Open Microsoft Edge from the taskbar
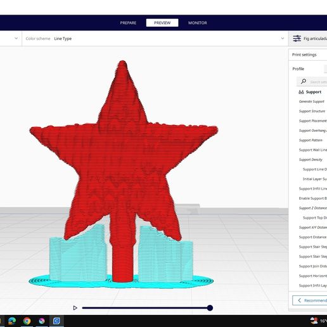This screenshot has width=327, height=327. 12,321
